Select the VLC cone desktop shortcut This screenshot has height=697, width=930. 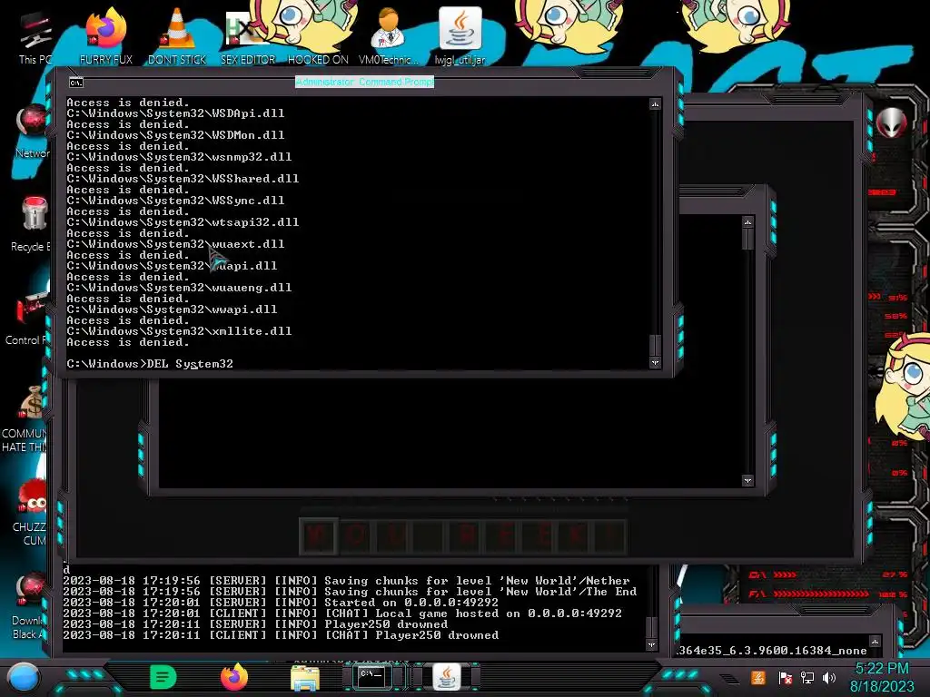pos(177,35)
